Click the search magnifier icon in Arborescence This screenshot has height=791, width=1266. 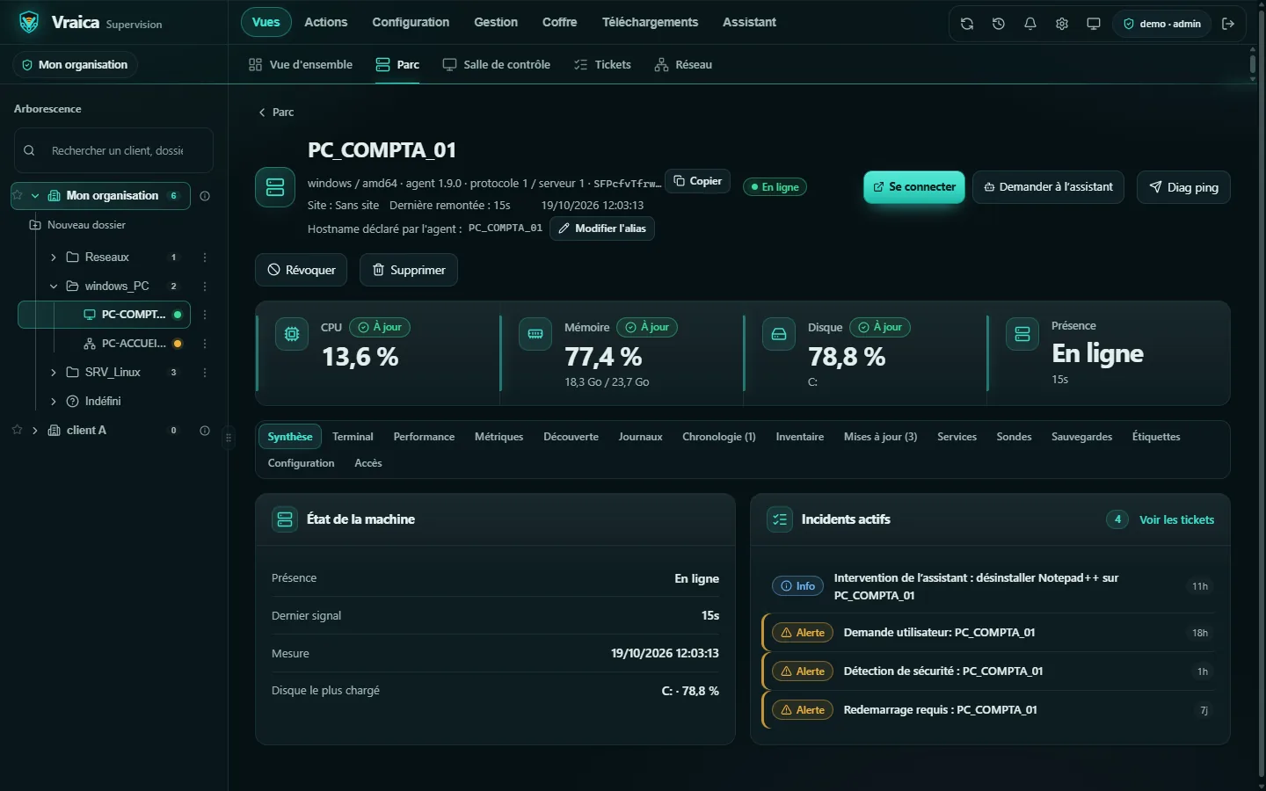tap(29, 150)
